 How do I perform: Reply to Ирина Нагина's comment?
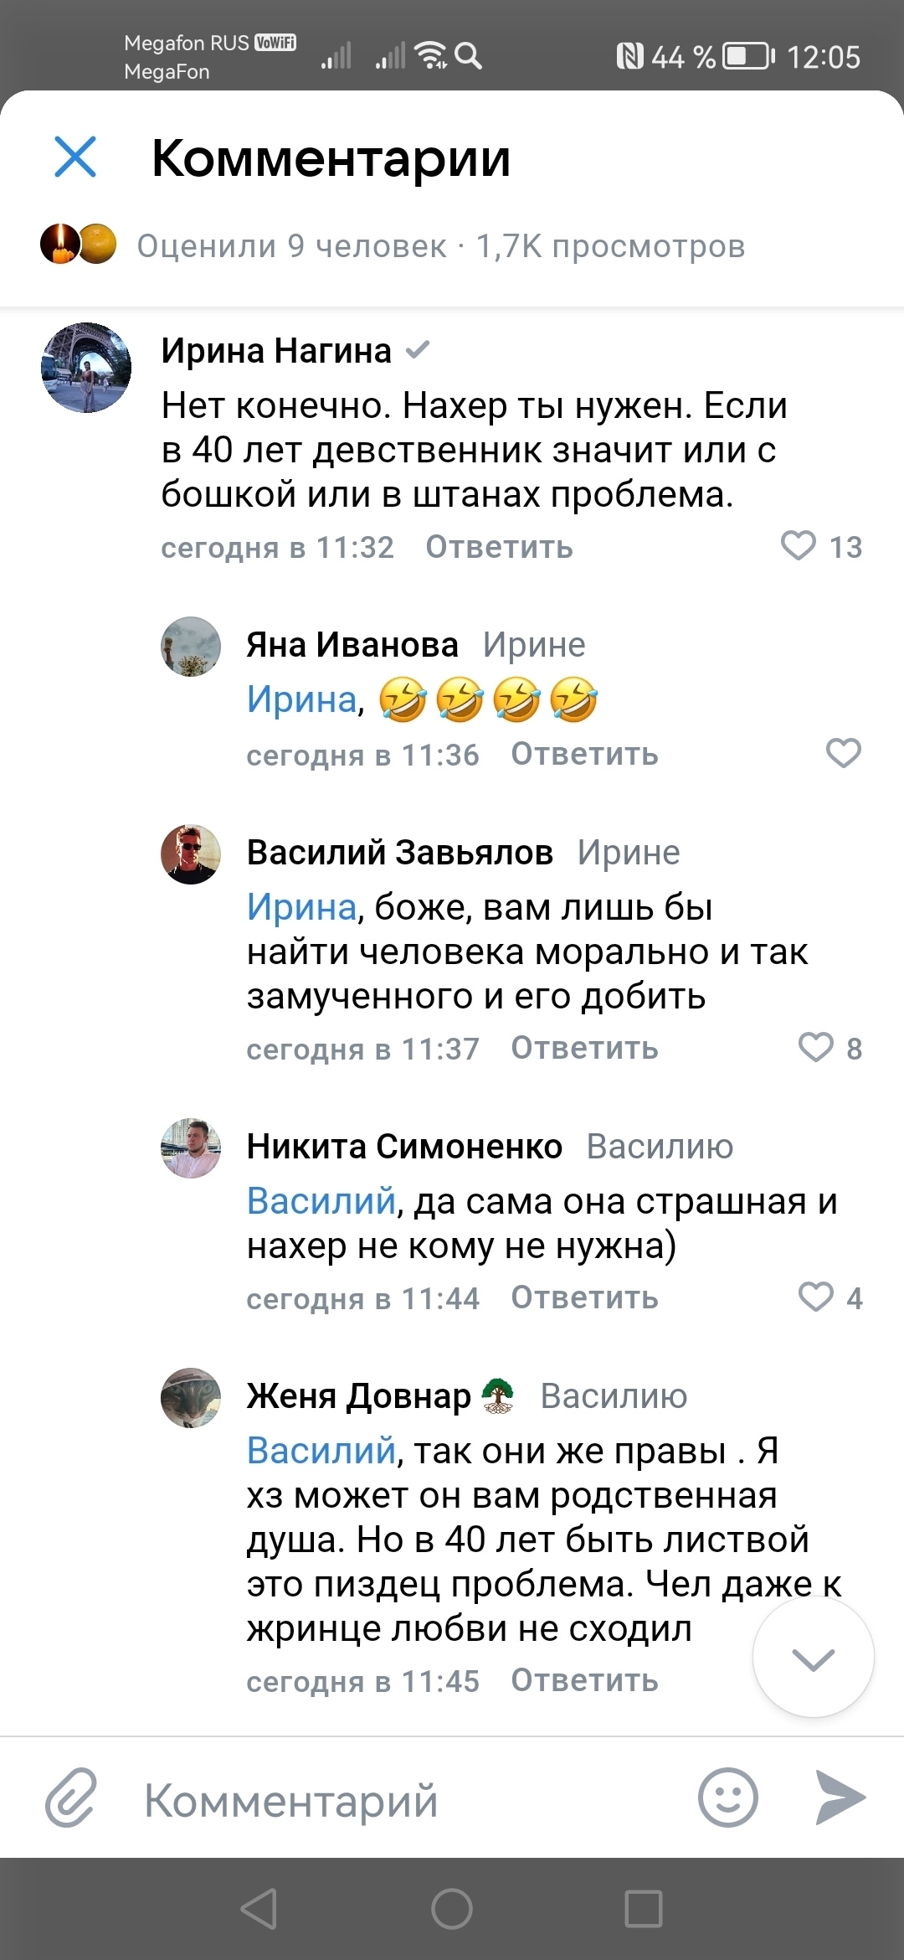tap(499, 547)
